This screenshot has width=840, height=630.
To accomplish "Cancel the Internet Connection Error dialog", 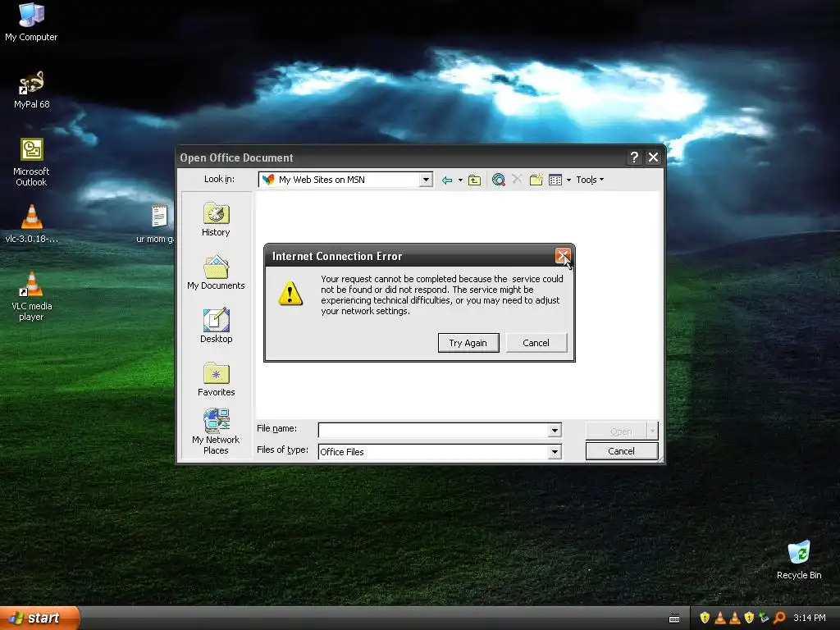I will point(536,343).
